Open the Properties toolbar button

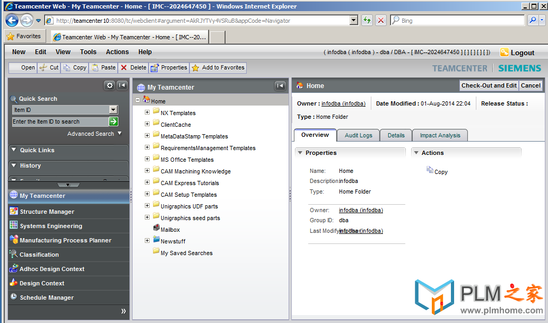click(169, 67)
